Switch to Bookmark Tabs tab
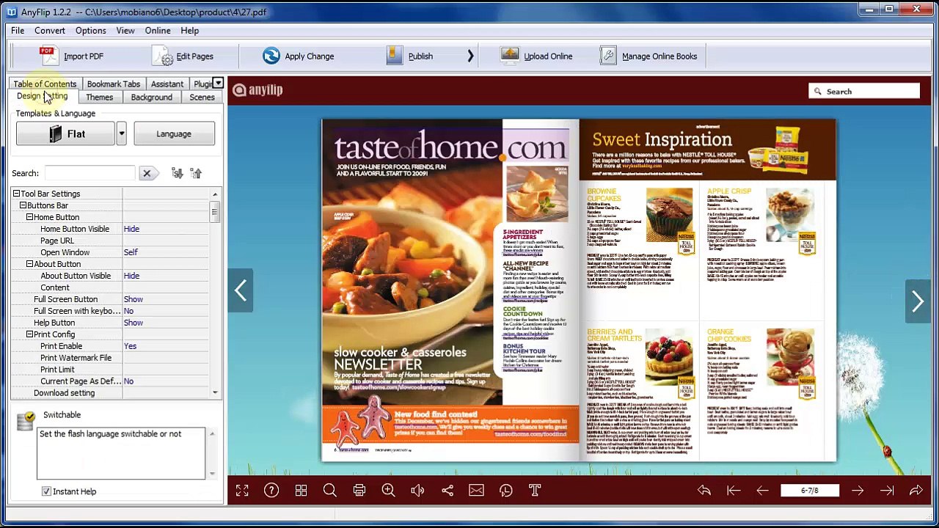 [114, 84]
